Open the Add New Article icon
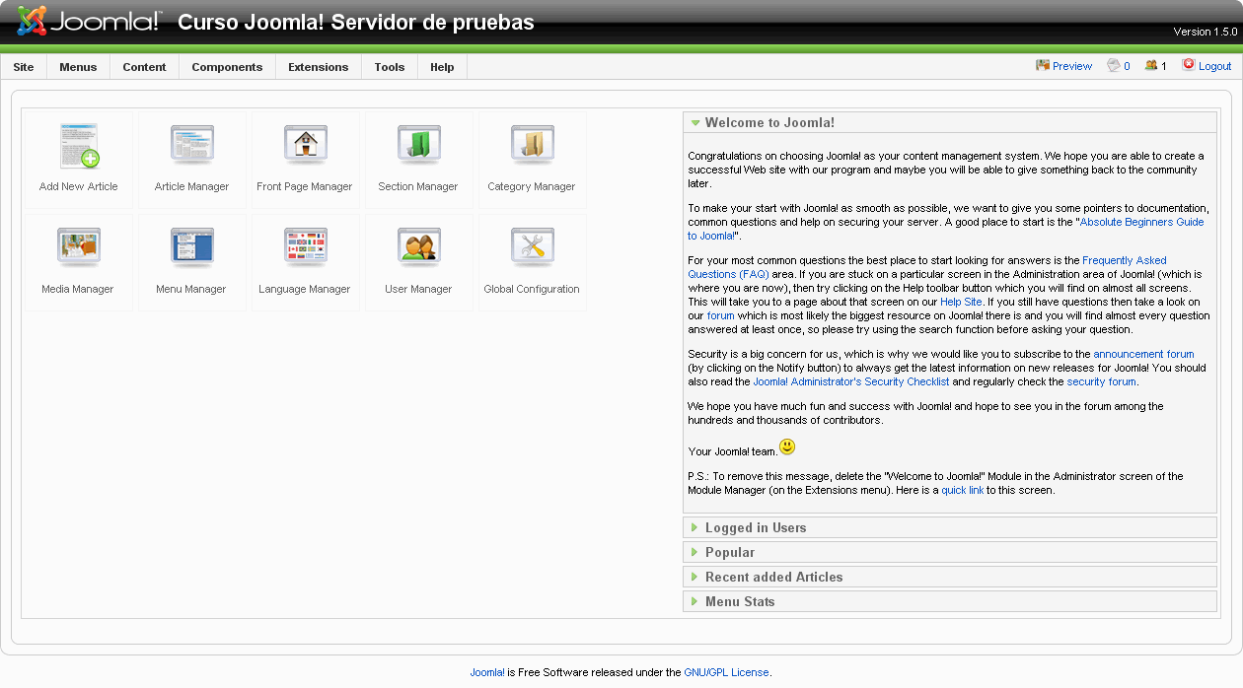 click(x=79, y=147)
